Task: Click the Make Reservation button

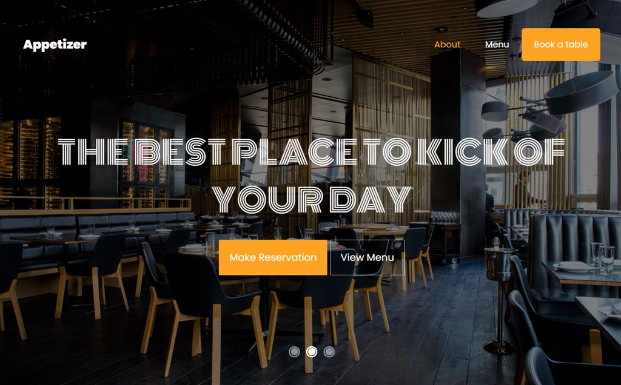Action: 273,257
